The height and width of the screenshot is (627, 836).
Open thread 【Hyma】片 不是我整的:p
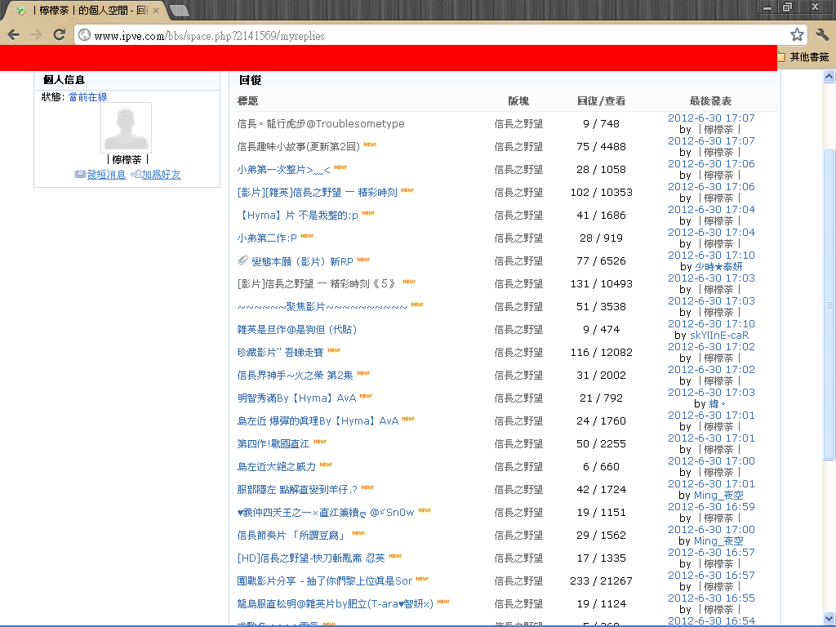[x=297, y=216]
